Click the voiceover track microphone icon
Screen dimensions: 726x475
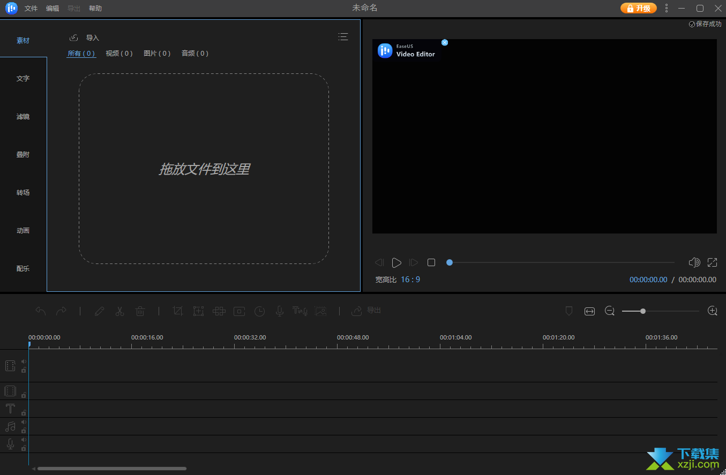[x=10, y=444]
